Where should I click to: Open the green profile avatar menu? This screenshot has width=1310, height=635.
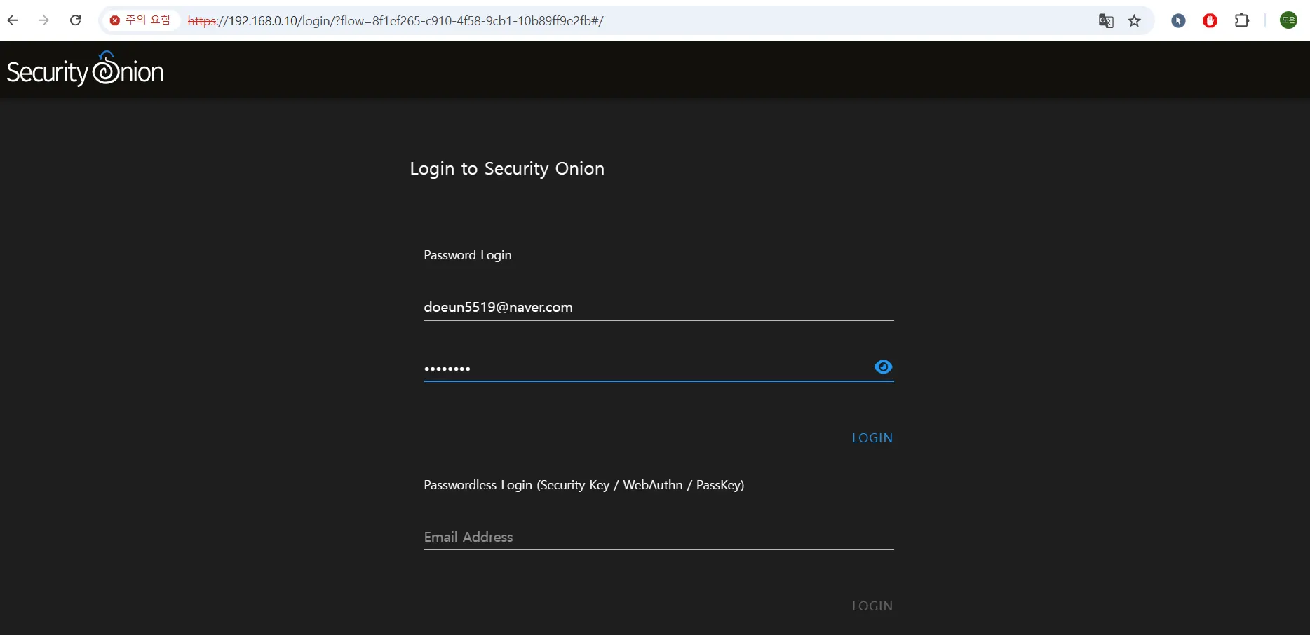coord(1288,20)
